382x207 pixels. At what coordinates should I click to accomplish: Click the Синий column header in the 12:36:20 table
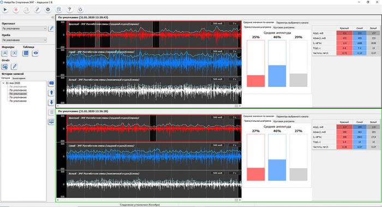(x=360, y=122)
